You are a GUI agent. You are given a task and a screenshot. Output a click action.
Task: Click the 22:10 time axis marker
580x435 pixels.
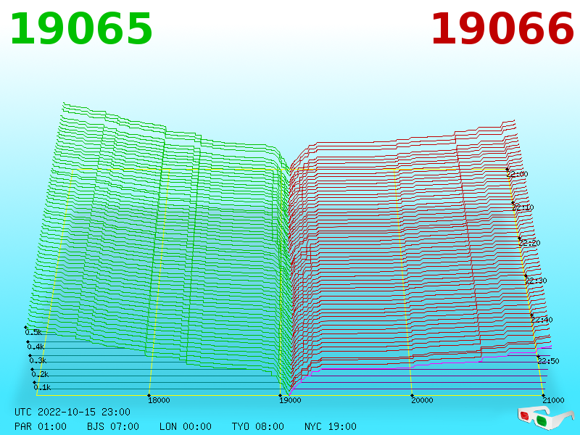[523, 207]
